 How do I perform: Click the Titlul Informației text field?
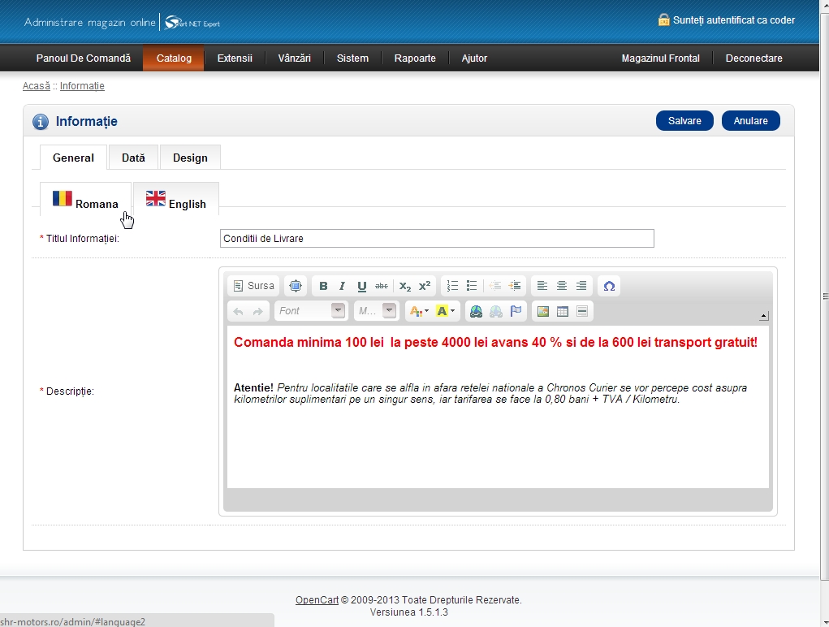(437, 238)
